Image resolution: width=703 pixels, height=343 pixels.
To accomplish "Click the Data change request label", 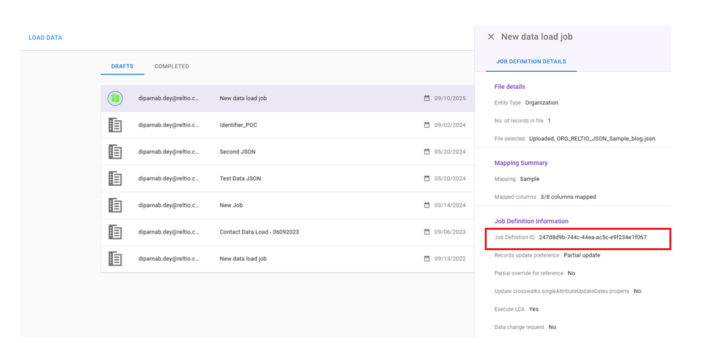I will click(519, 327).
